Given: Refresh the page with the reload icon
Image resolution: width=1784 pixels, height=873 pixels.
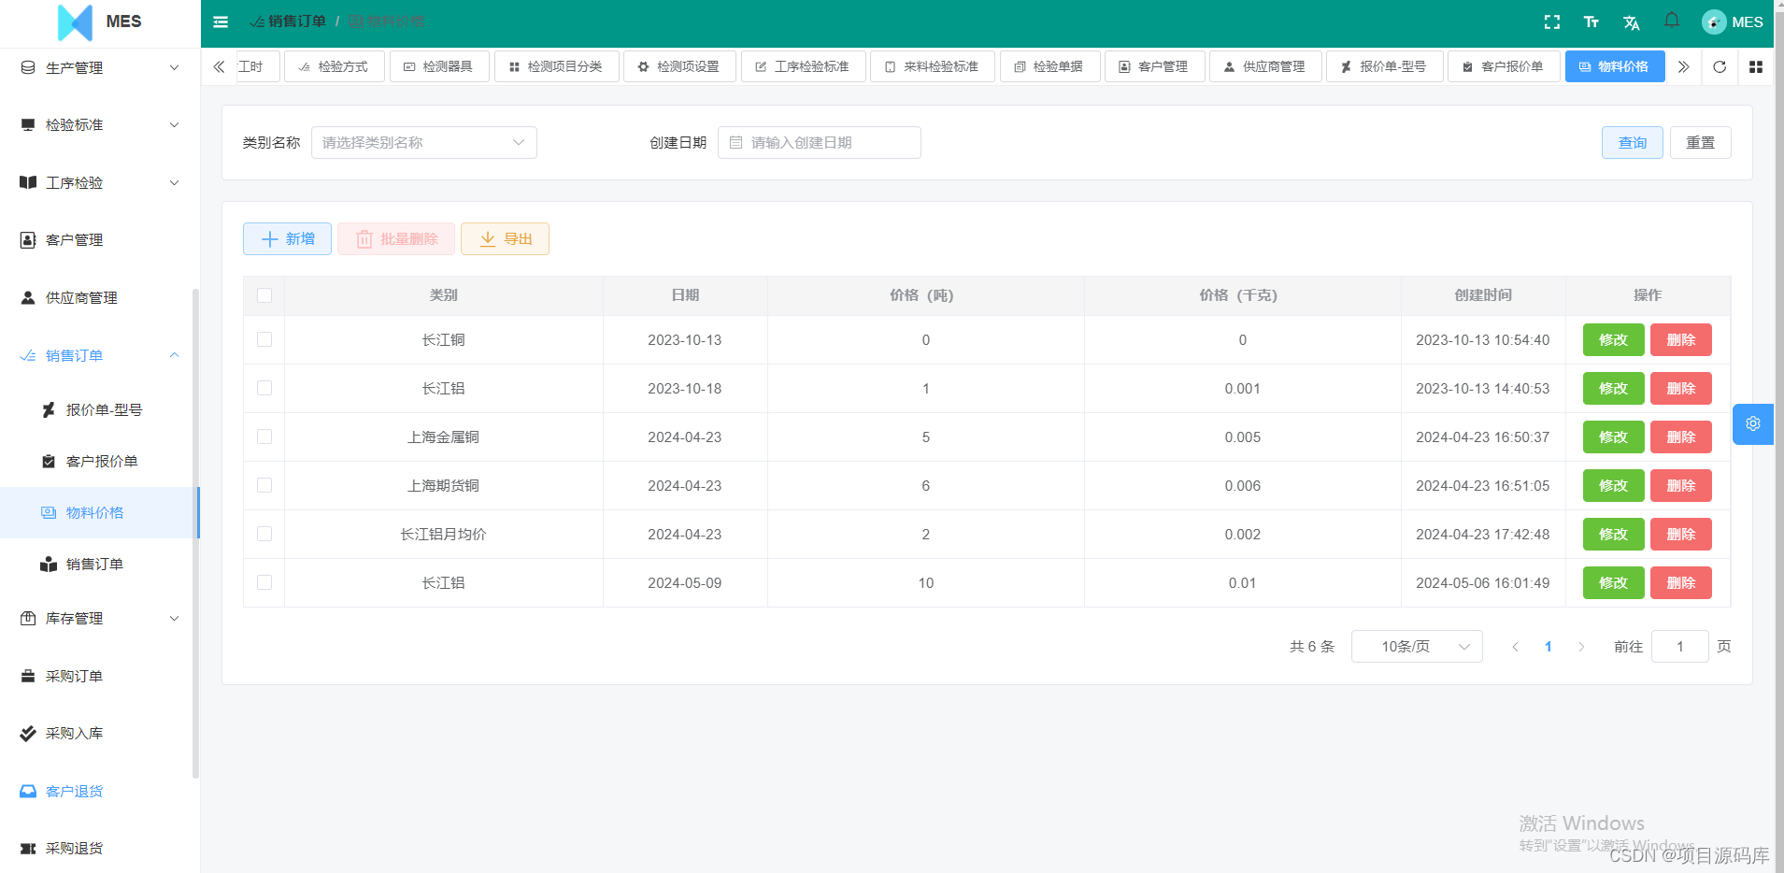Looking at the screenshot, I should [1720, 66].
